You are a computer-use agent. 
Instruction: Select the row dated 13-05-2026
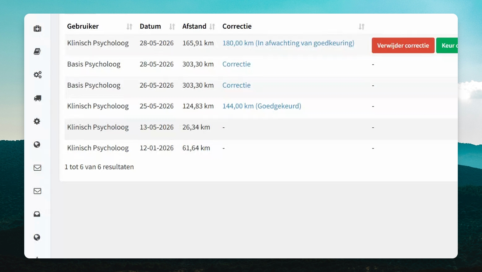pos(261,127)
